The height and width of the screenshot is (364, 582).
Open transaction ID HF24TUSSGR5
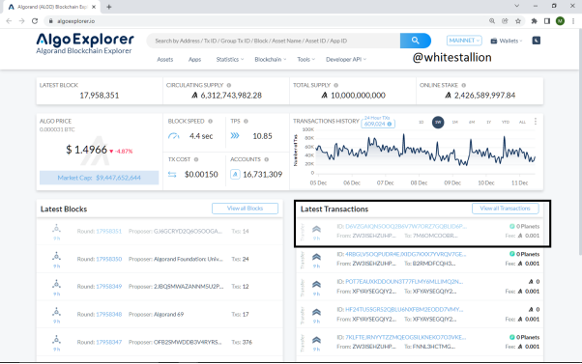[x=404, y=309]
